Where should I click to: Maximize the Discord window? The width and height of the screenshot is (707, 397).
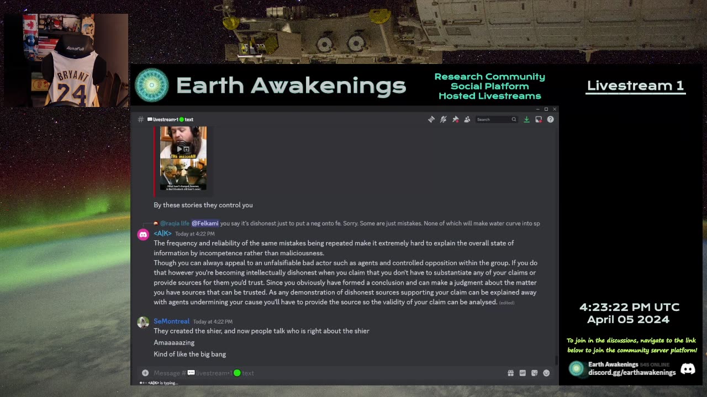pos(546,109)
